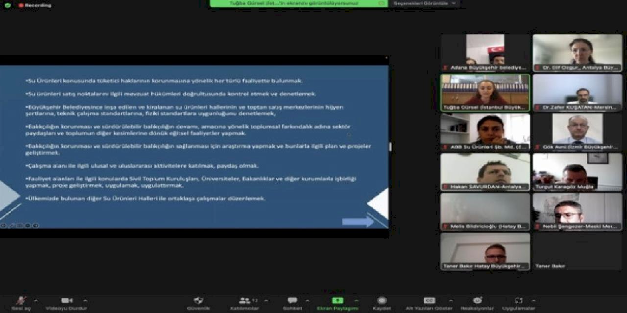Expand audio options arrow beside Sesi aç

tap(36, 301)
